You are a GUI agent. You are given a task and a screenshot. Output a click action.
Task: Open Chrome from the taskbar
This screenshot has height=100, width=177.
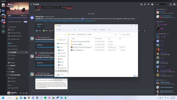point(29,98)
